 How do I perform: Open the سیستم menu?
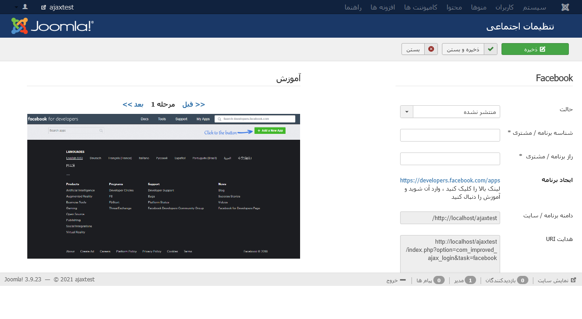[x=534, y=7]
